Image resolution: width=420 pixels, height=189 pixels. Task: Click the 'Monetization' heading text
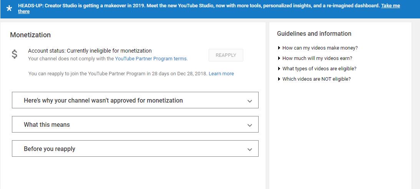[30, 35]
